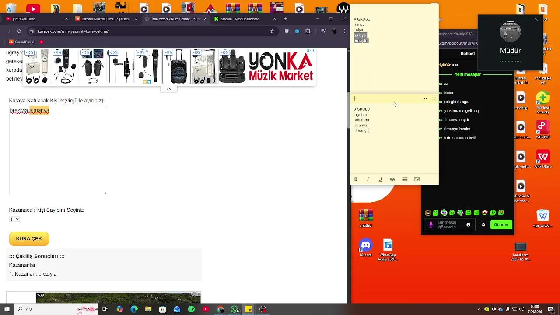Add a new sticky note with plus

(x=355, y=99)
